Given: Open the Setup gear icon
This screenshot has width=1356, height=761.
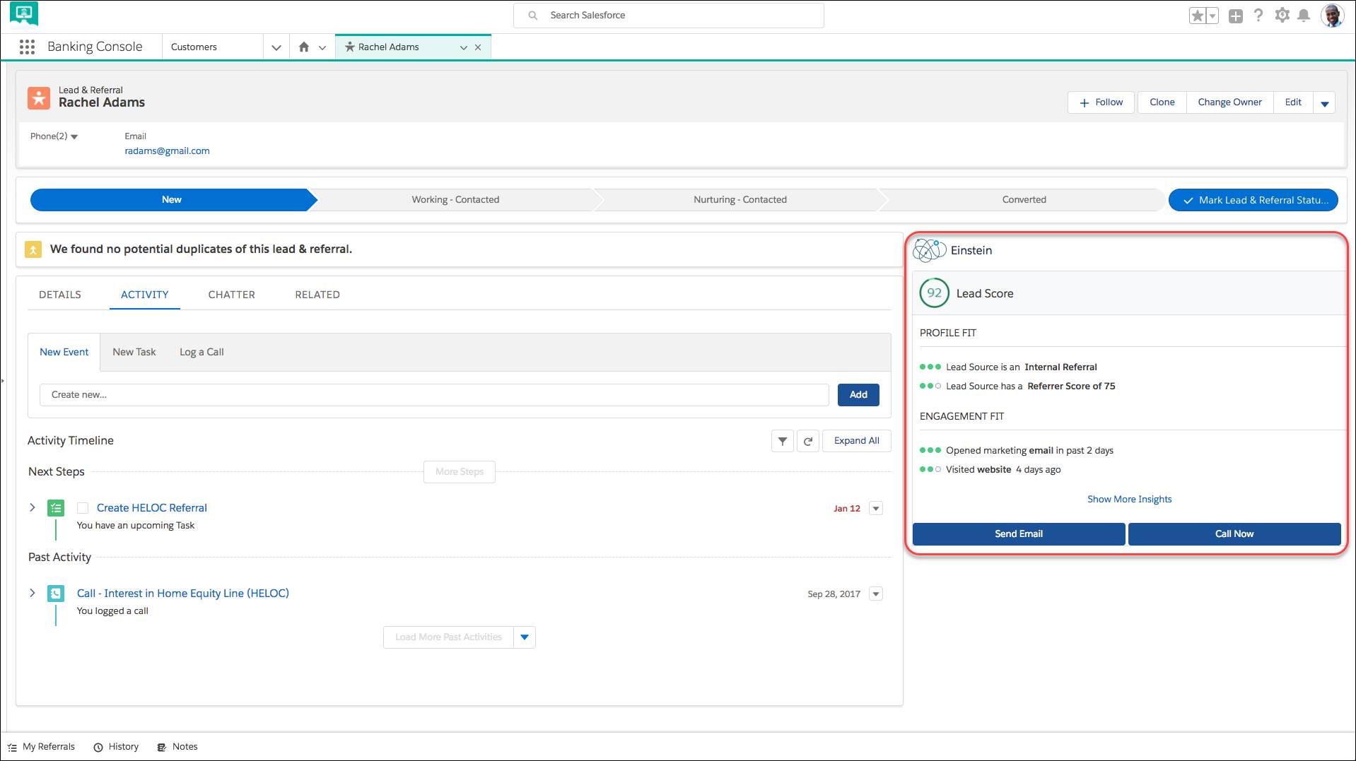Looking at the screenshot, I should pos(1282,15).
